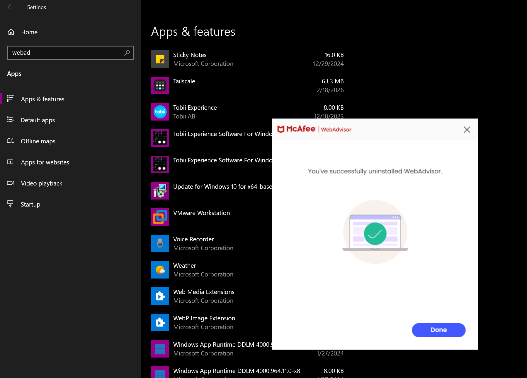
Task: Click the back arrow in Settings
Action: click(11, 7)
